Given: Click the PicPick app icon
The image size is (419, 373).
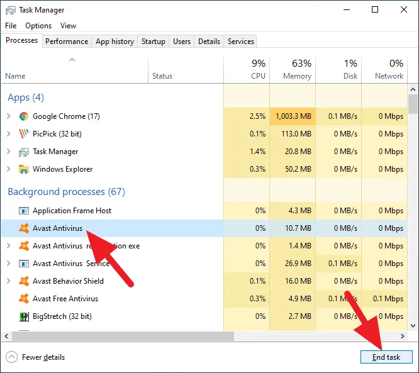Looking at the screenshot, I should point(24,133).
